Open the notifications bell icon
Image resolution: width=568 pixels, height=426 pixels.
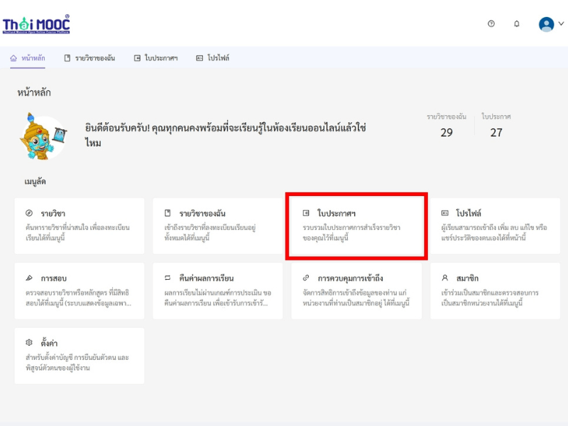(517, 24)
